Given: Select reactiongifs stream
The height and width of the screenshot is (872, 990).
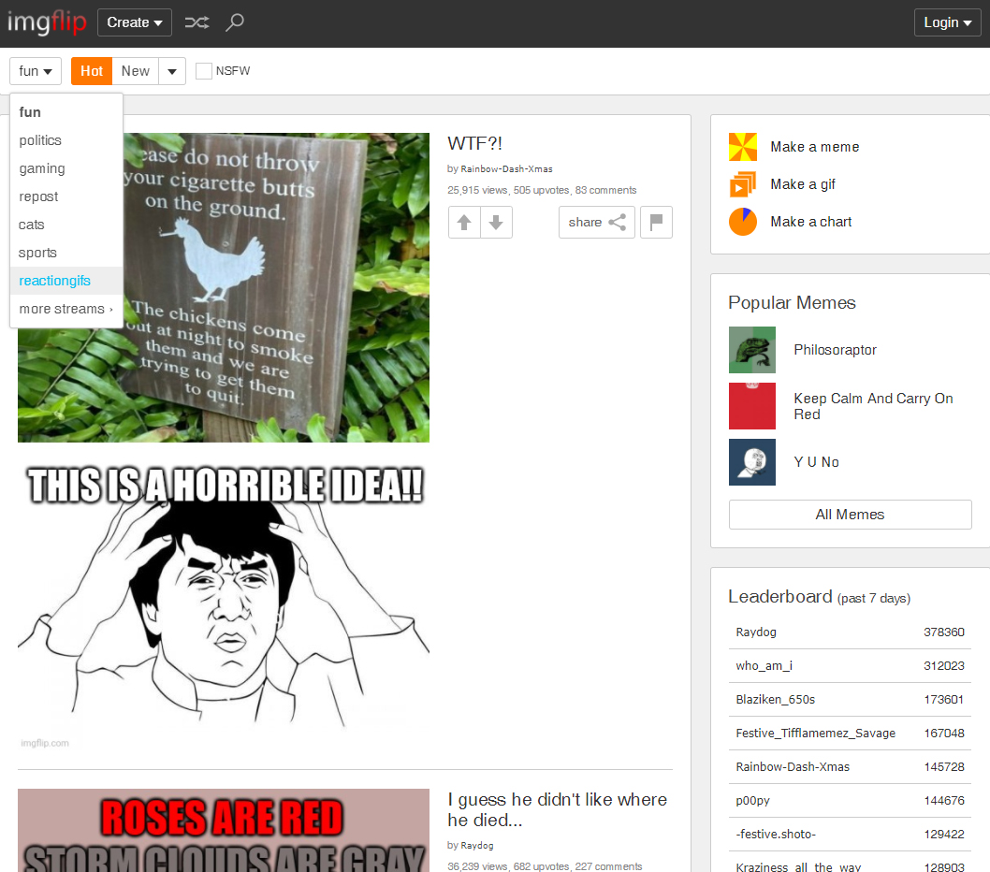Looking at the screenshot, I should tap(66, 281).
